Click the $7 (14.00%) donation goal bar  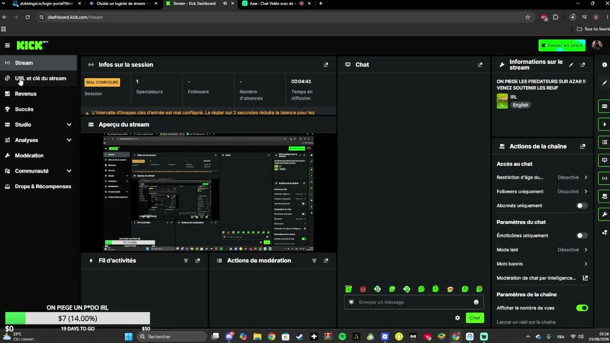point(78,318)
